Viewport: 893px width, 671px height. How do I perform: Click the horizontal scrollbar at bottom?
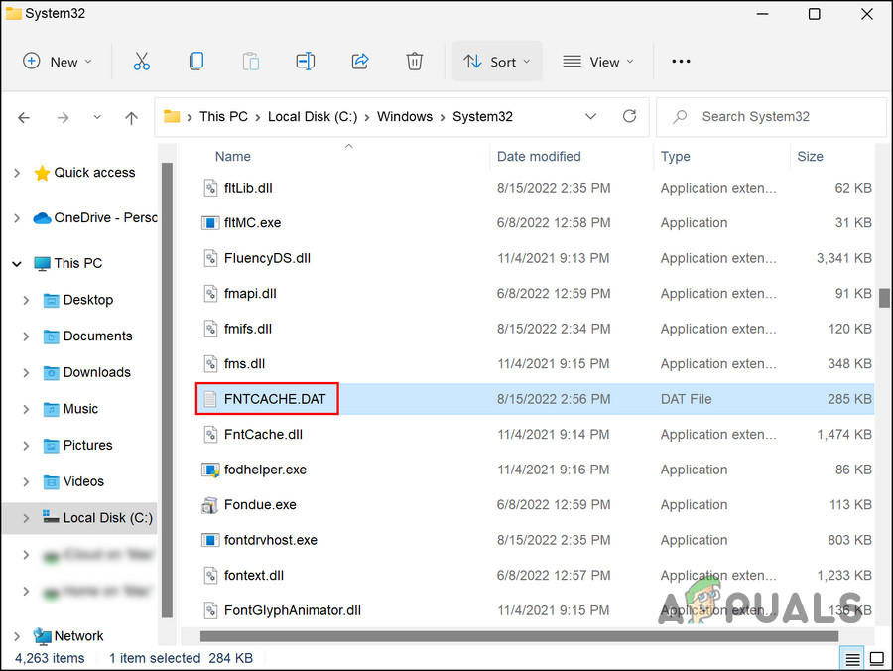519,635
